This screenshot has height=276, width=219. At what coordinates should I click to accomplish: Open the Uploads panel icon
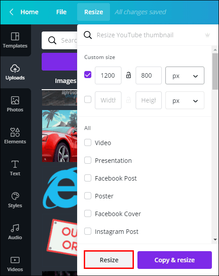tap(15, 68)
